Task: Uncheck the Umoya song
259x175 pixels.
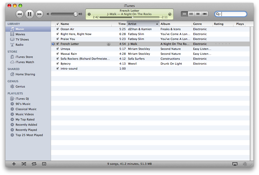Action: (58, 49)
